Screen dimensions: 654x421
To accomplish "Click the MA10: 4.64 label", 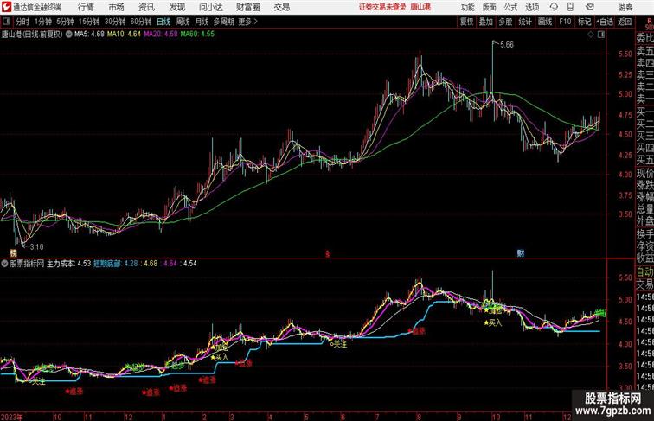I will (124, 35).
